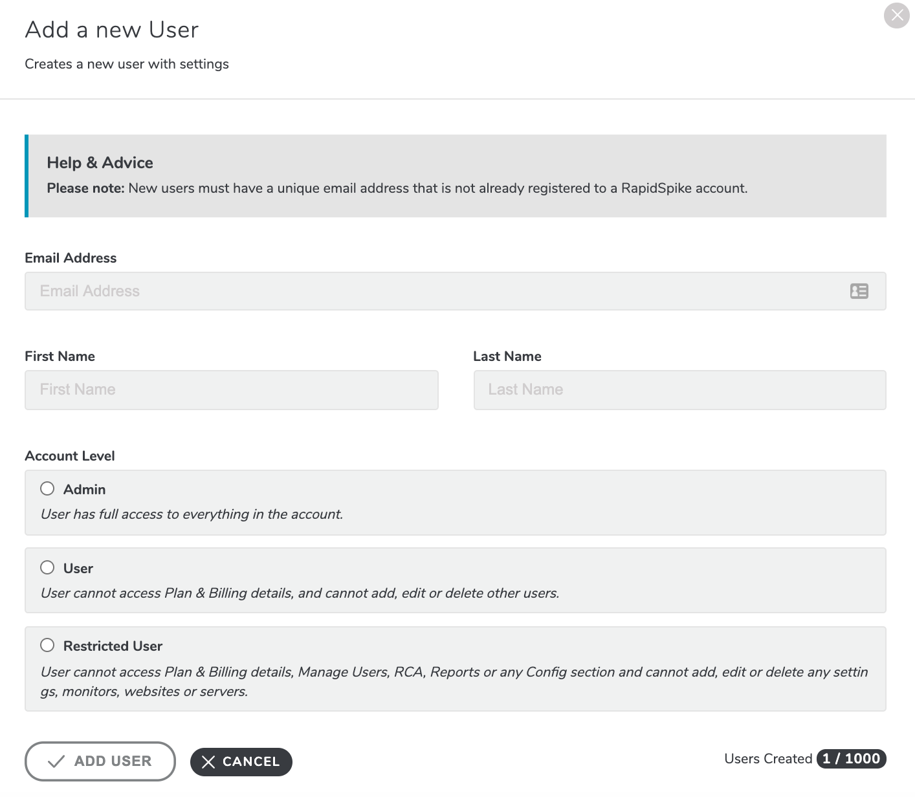Screen dimensions: 915x797
Task: Select the User account level radio
Action: (x=47, y=567)
